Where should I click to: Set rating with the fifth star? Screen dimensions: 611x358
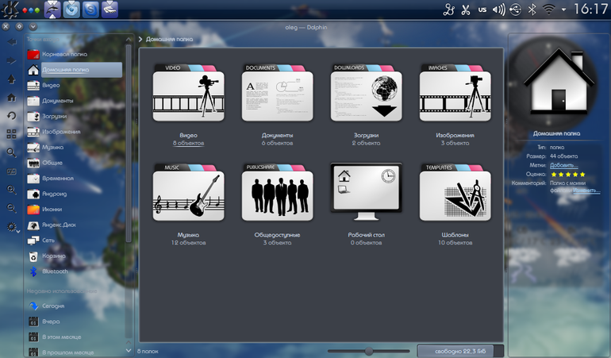[x=582, y=175]
